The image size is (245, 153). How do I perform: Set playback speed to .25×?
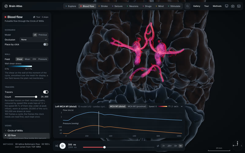point(169,146)
